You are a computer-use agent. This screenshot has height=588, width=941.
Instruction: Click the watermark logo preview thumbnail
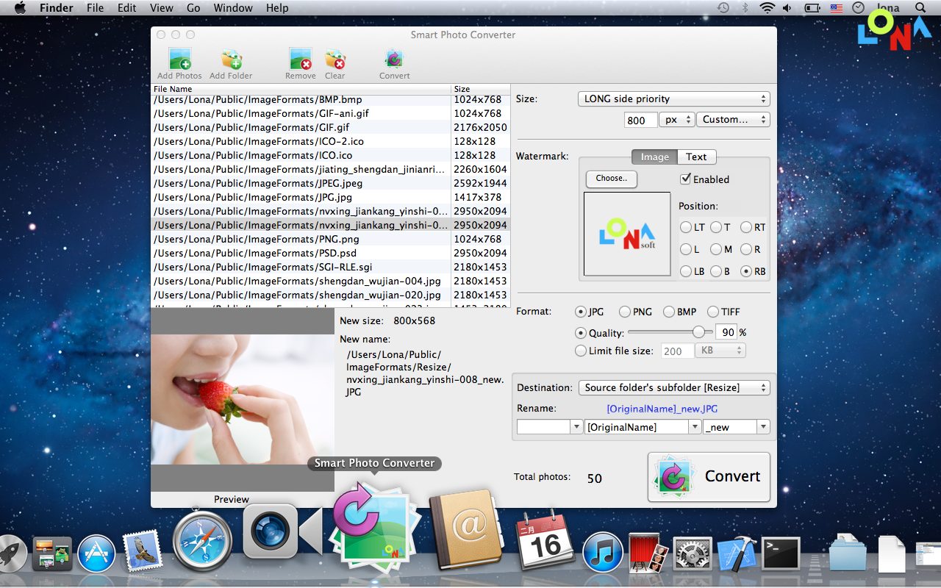[x=627, y=234]
